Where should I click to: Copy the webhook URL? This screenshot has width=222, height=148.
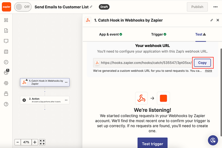(202, 63)
